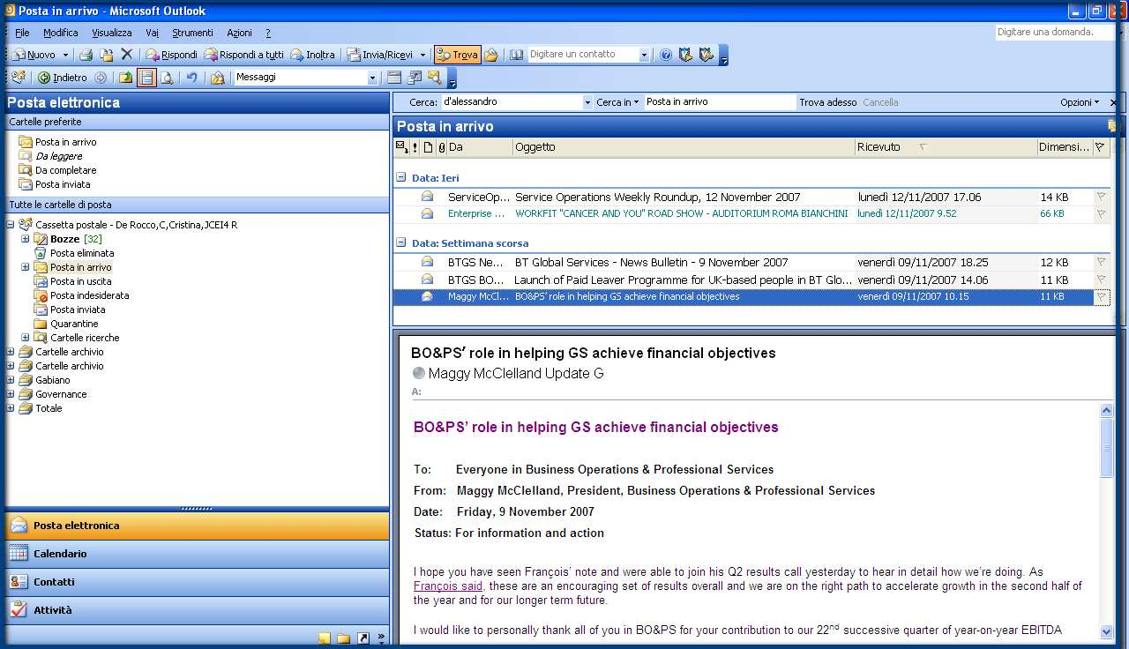The height and width of the screenshot is (649, 1129).
Task: Open the Vai menu
Action: pyautogui.click(x=153, y=33)
